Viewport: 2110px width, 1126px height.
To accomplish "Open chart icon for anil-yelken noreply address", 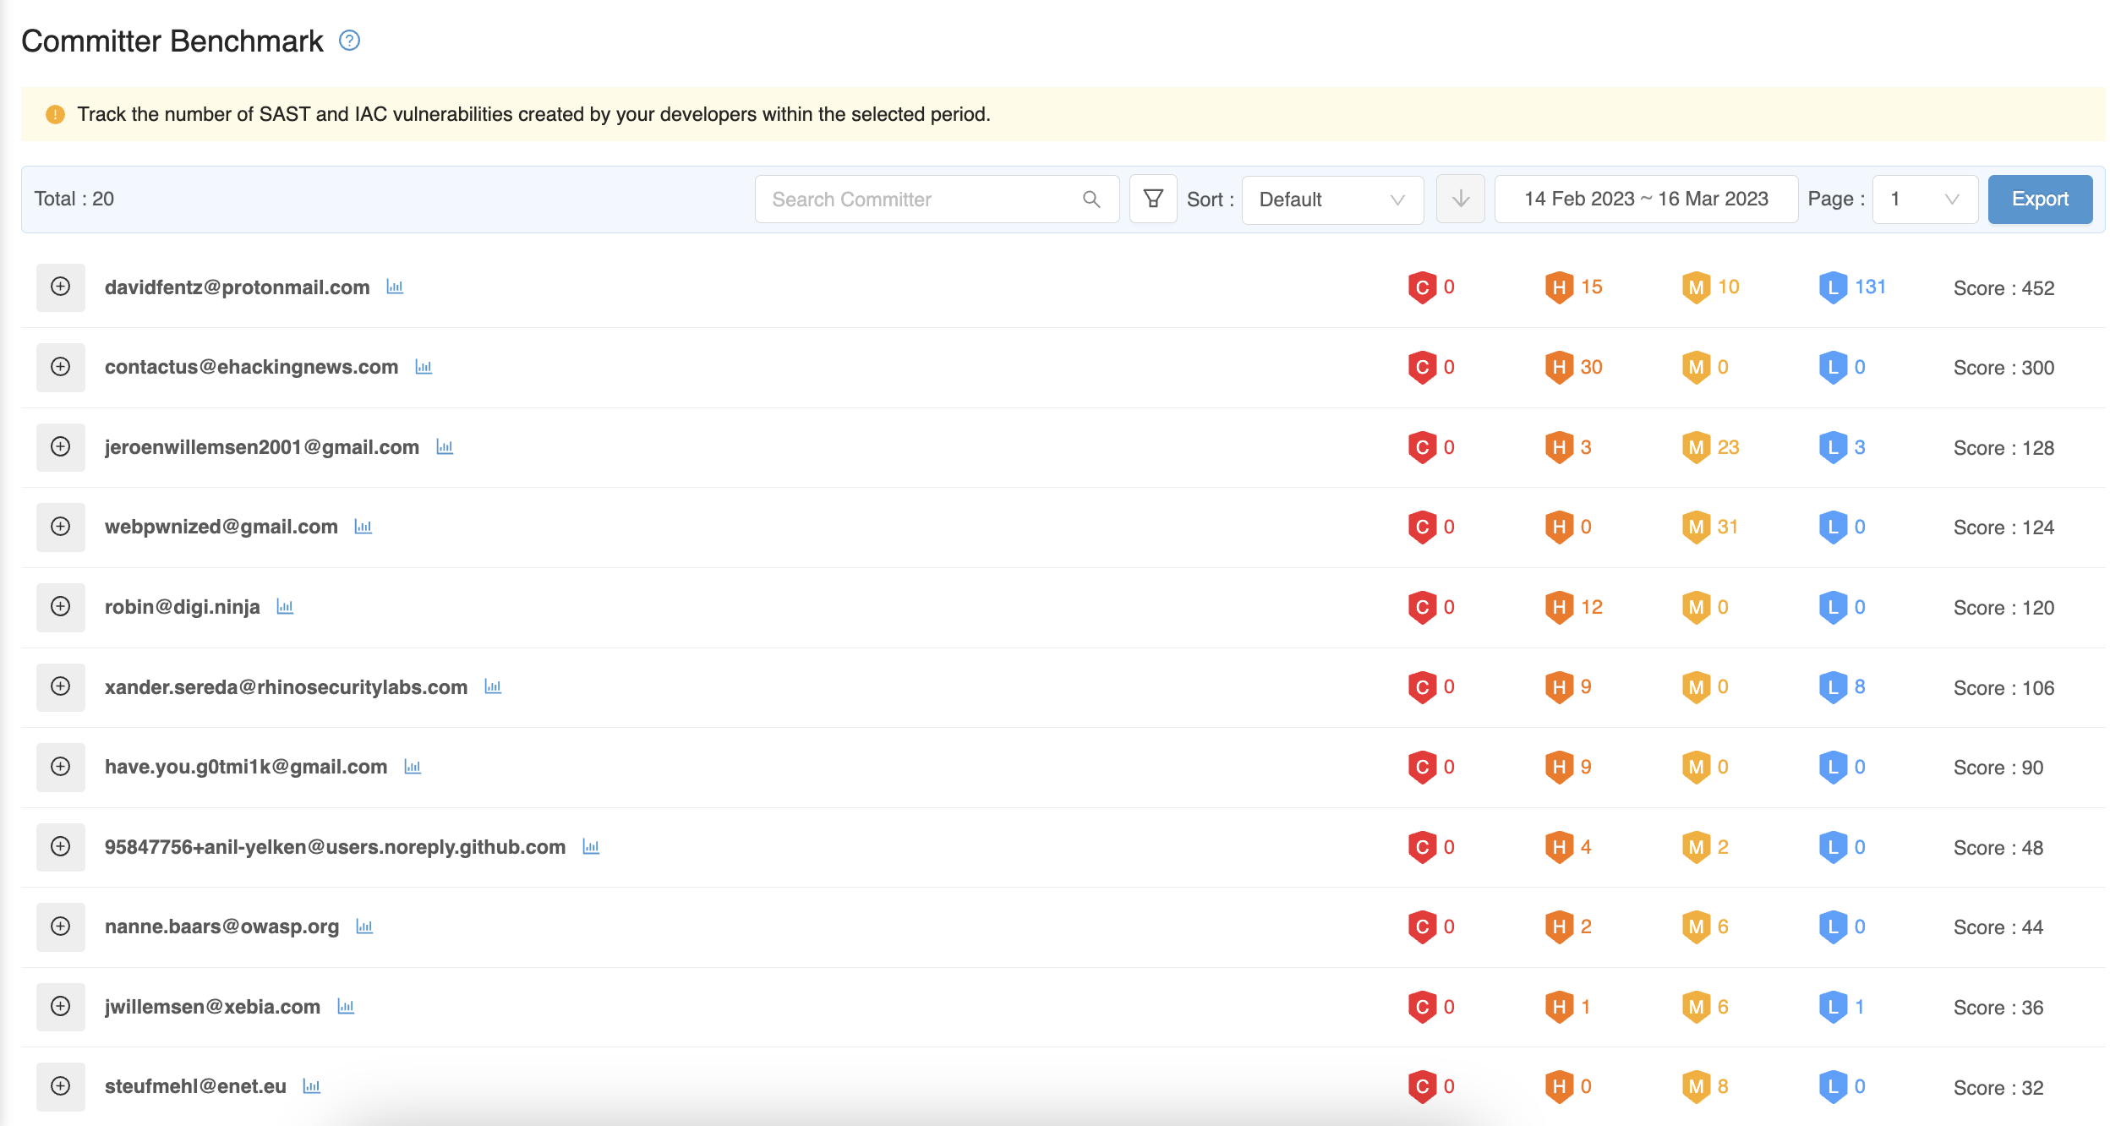I will point(591,846).
